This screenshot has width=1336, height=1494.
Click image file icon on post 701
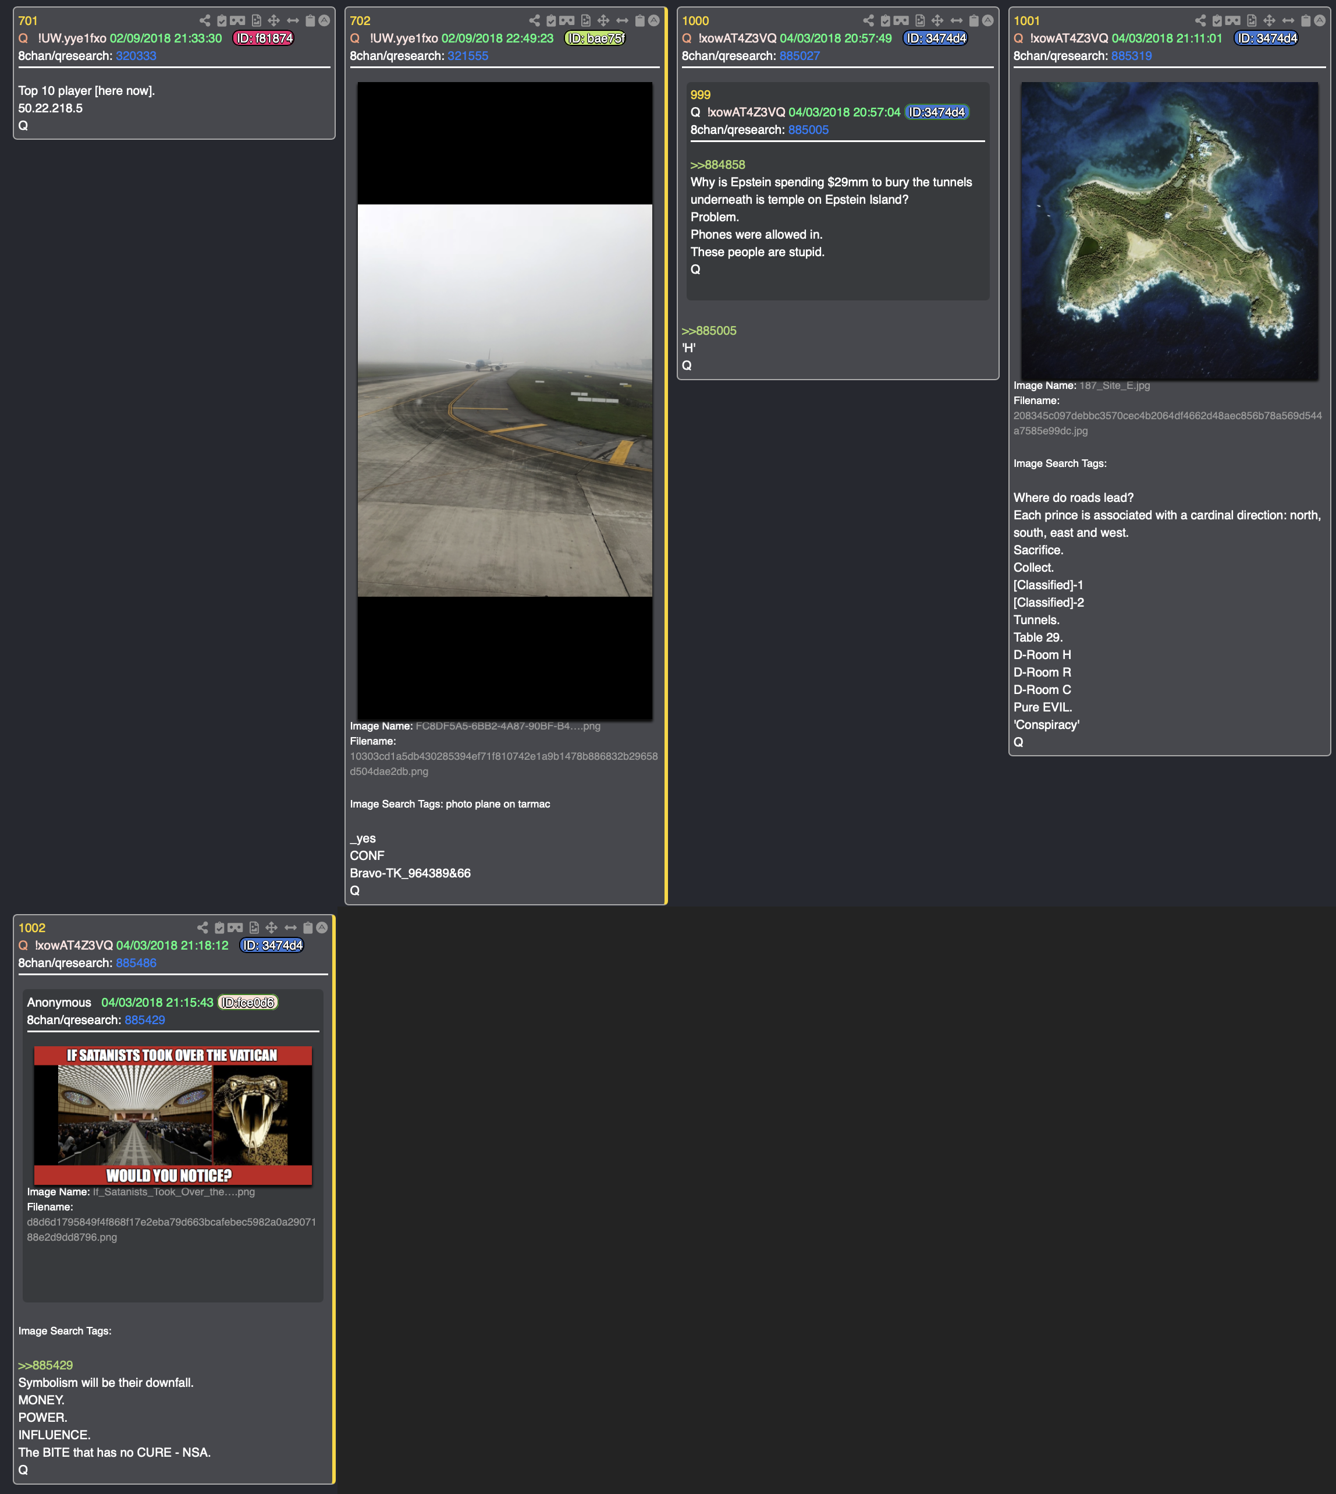[256, 20]
